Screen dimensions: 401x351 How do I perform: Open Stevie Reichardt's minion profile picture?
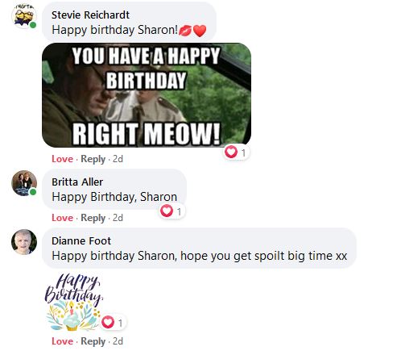(24, 16)
